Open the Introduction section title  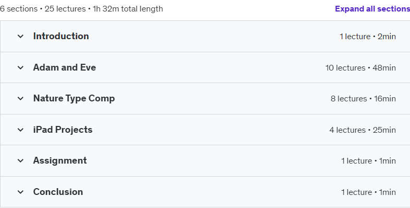tap(61, 36)
